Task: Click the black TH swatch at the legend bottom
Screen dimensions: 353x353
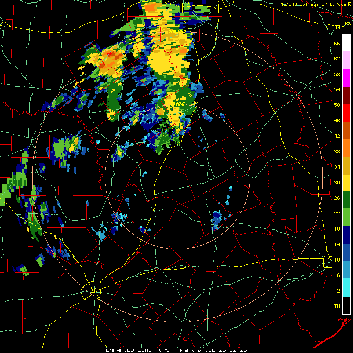Action: point(346,305)
